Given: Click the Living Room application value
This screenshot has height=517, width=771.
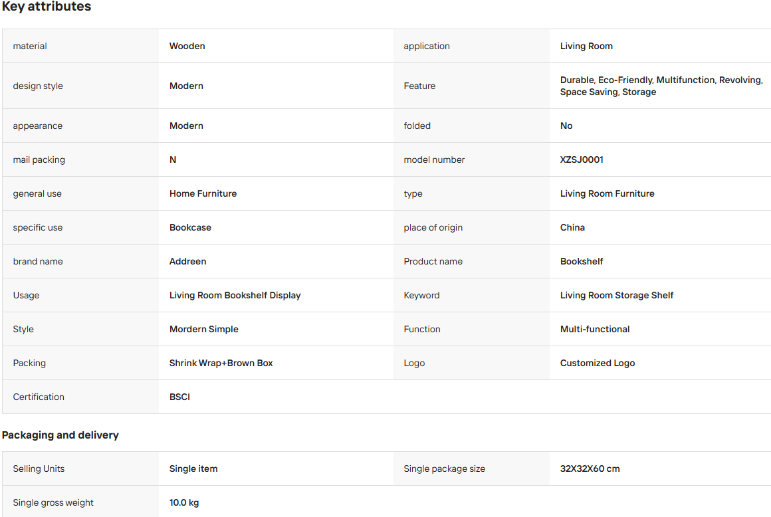Looking at the screenshot, I should point(586,47).
